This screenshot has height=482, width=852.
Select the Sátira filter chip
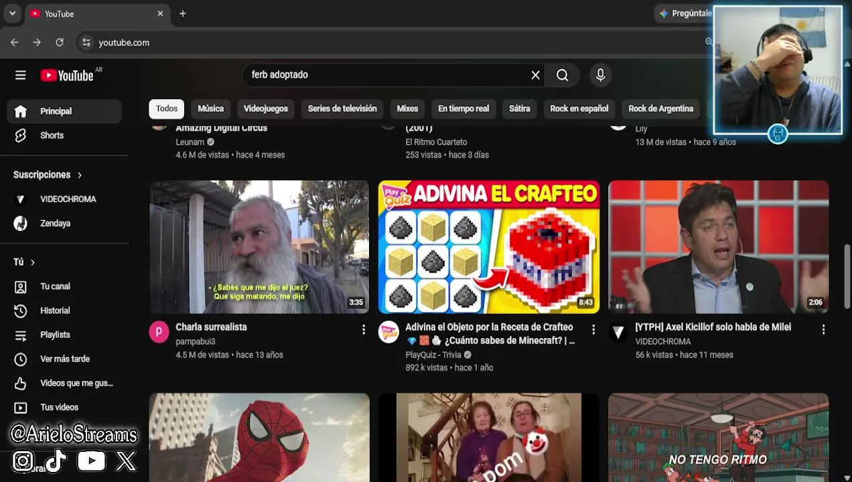pos(519,108)
